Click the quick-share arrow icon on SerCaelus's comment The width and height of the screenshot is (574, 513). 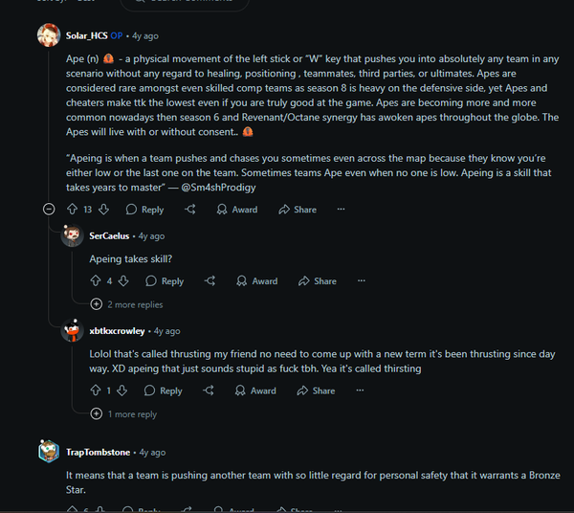point(210,281)
